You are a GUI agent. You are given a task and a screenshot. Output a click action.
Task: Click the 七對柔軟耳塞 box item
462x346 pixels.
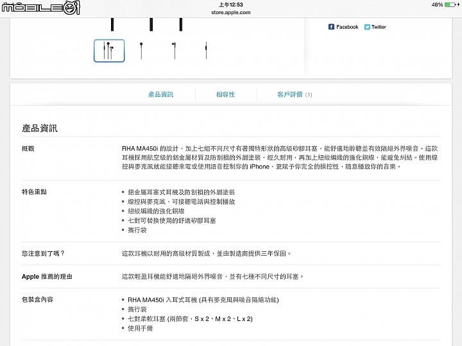[190, 318]
